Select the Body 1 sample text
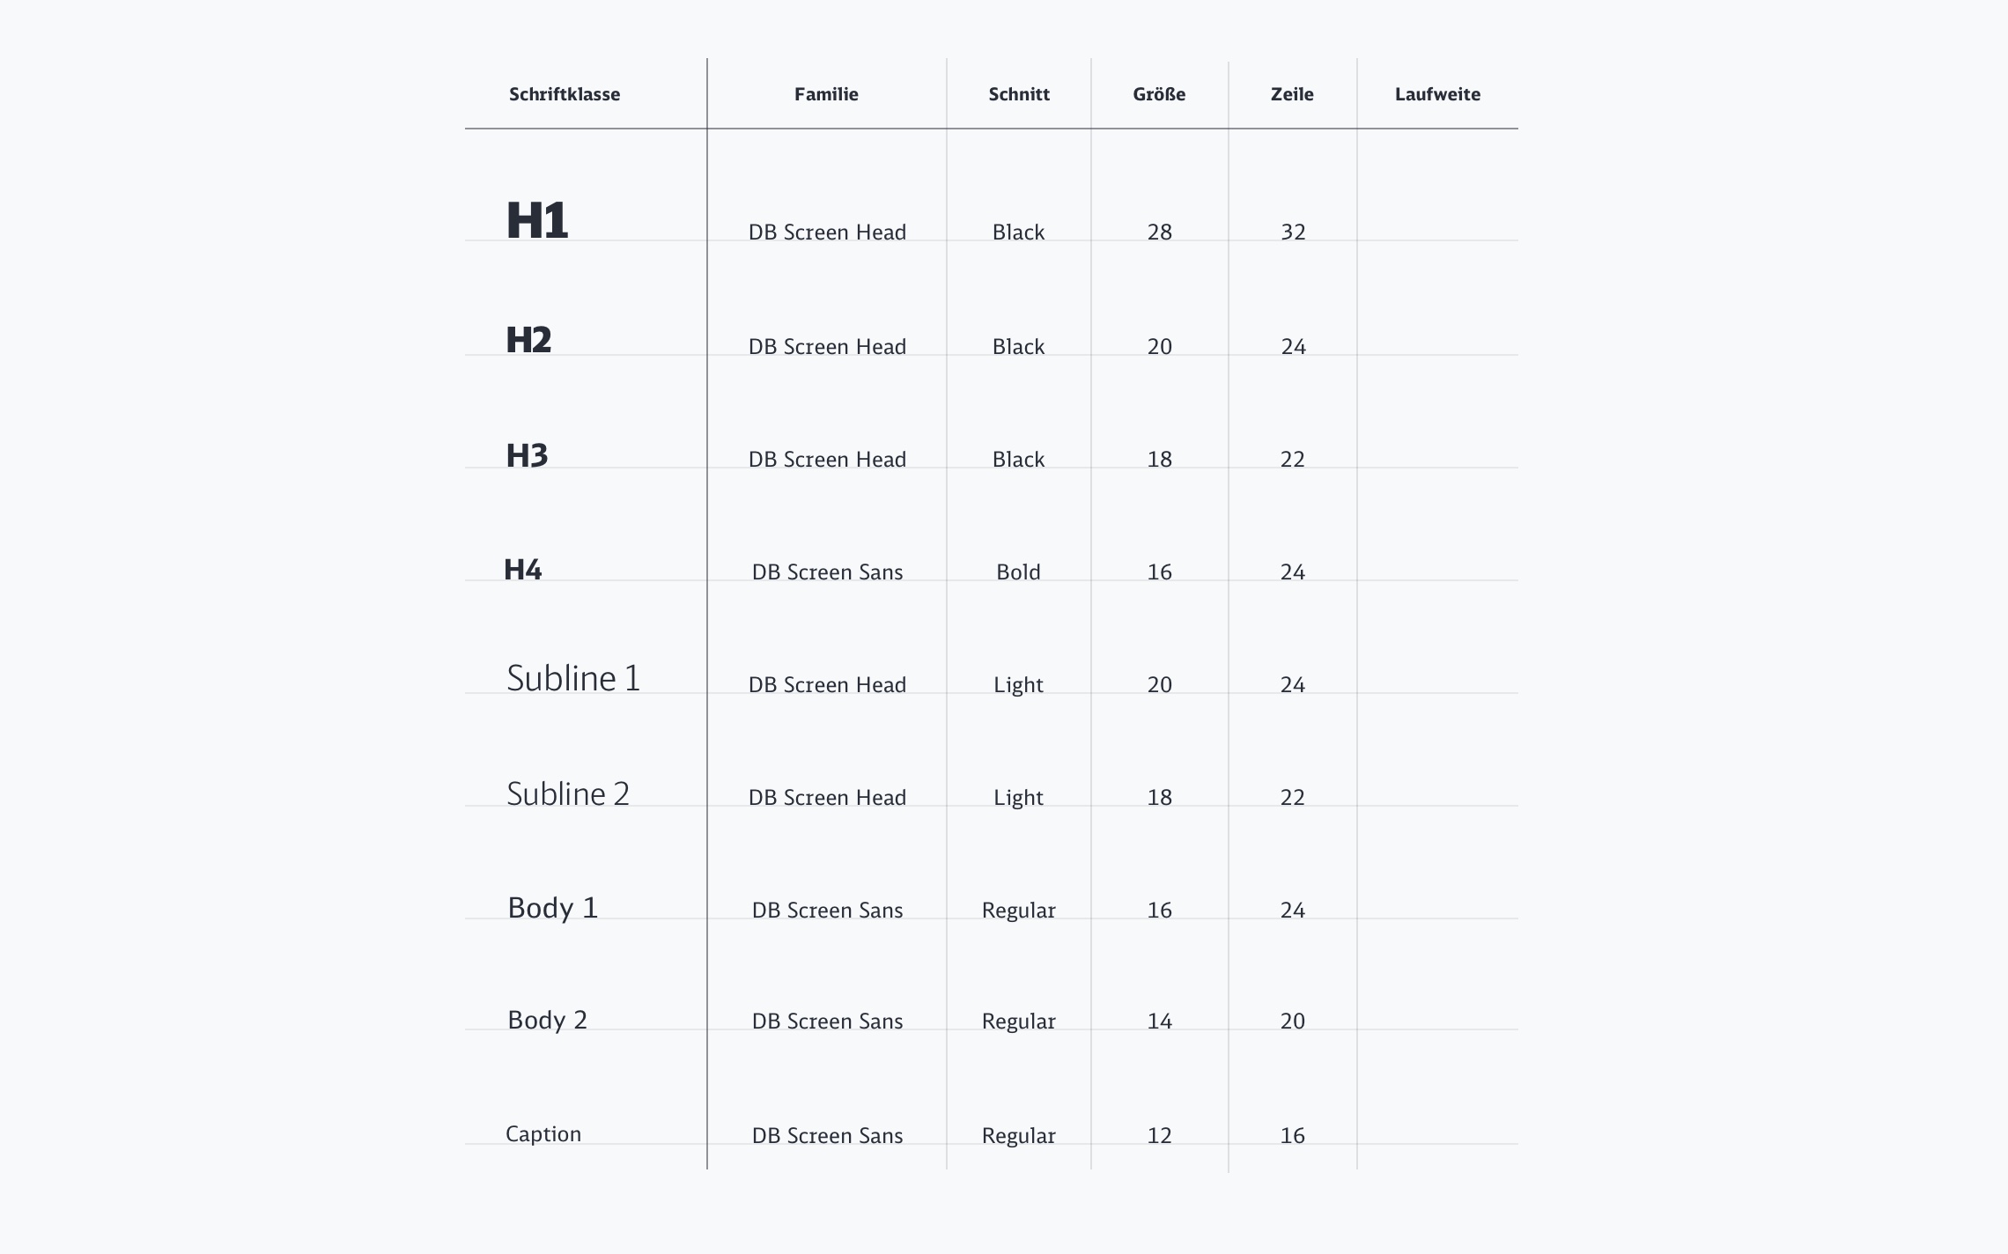Viewport: 2008px width, 1254px height. point(552,908)
